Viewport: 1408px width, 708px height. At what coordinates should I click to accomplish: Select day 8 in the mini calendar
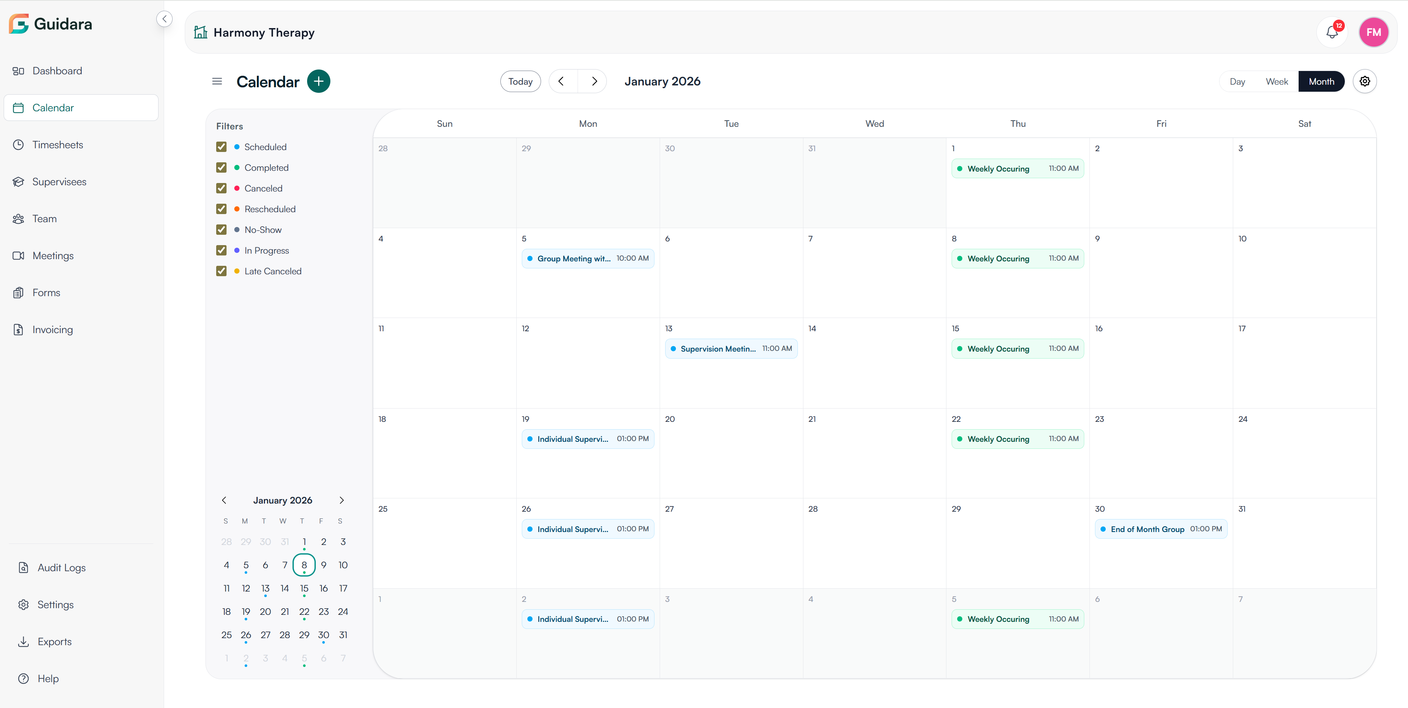(305, 565)
